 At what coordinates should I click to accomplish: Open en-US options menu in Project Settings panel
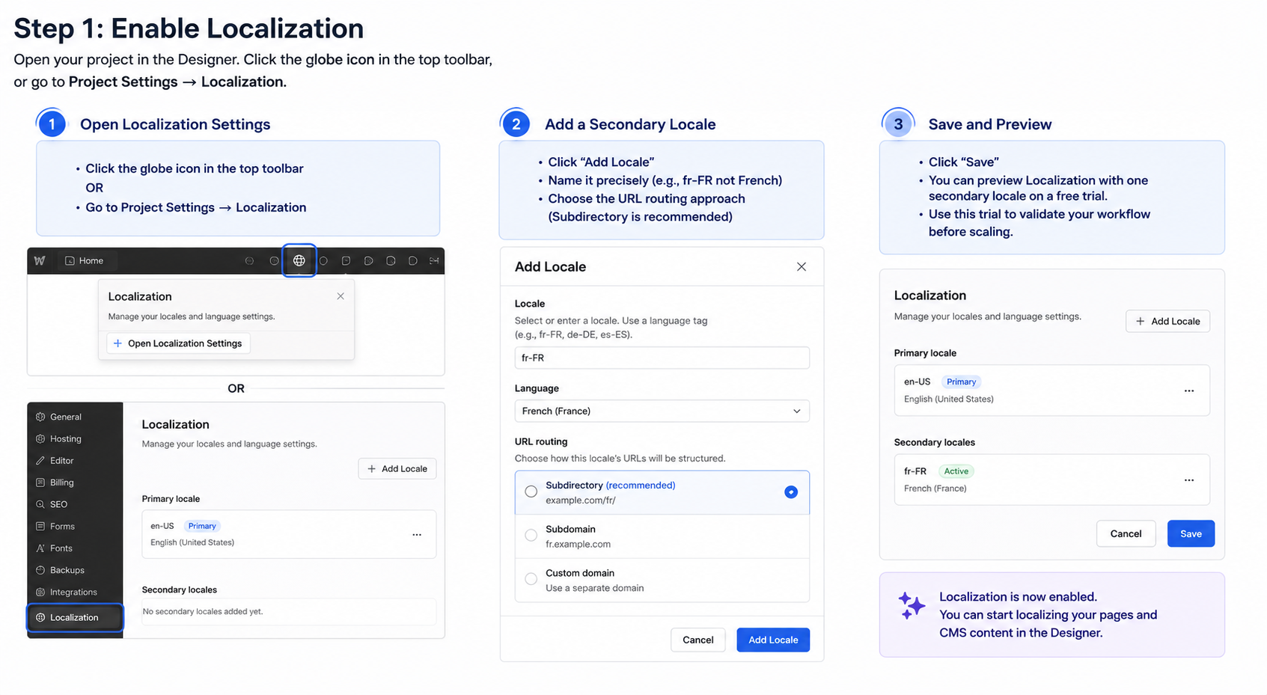pyautogui.click(x=417, y=535)
